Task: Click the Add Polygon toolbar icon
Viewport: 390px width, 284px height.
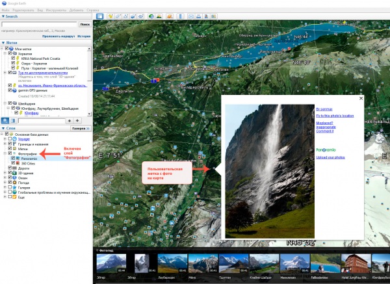Action: click(118, 16)
